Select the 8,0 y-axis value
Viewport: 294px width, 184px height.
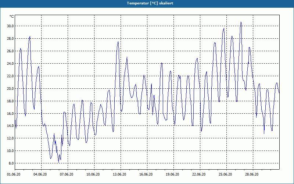coord(11,163)
